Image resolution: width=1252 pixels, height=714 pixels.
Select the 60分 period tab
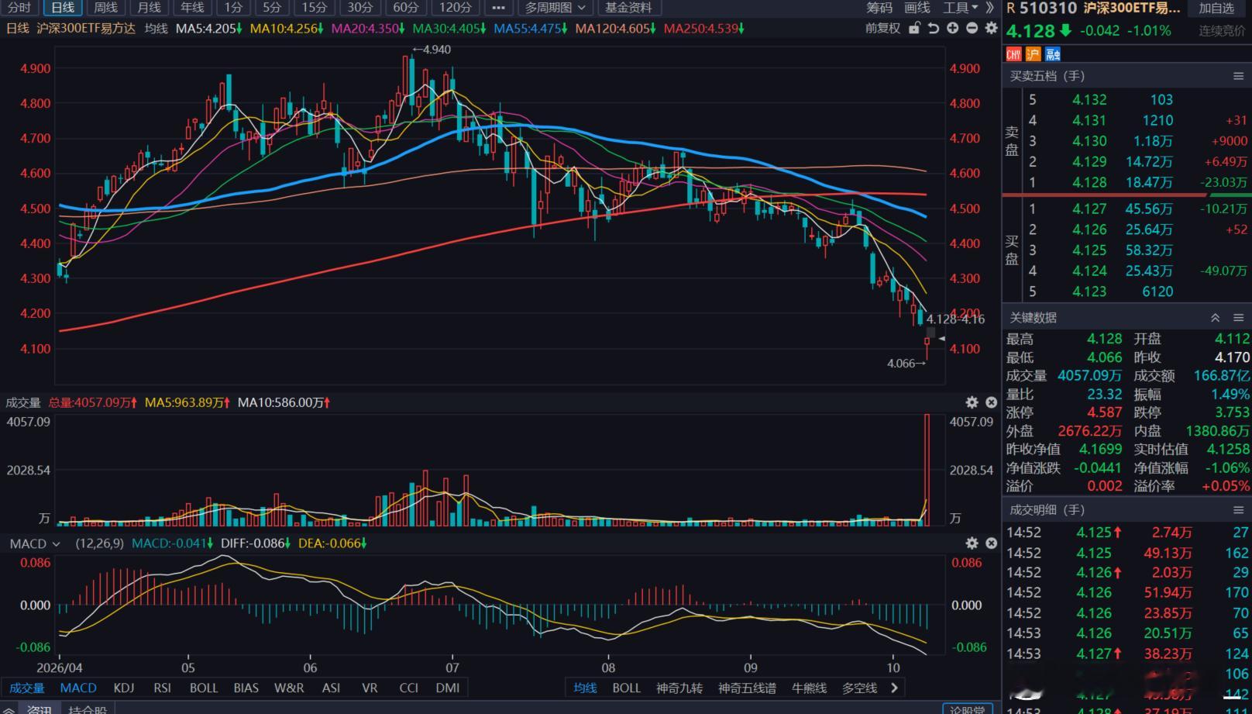click(406, 8)
